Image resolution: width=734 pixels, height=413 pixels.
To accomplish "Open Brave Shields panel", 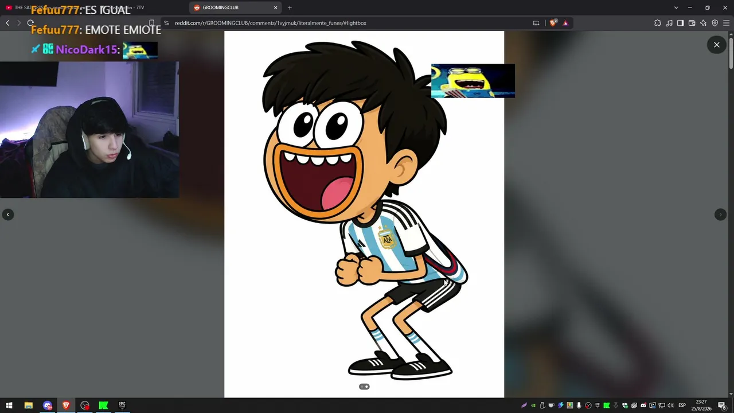I will [x=553, y=23].
